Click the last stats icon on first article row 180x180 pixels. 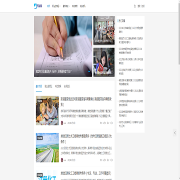pyautogui.click(x=112, y=123)
